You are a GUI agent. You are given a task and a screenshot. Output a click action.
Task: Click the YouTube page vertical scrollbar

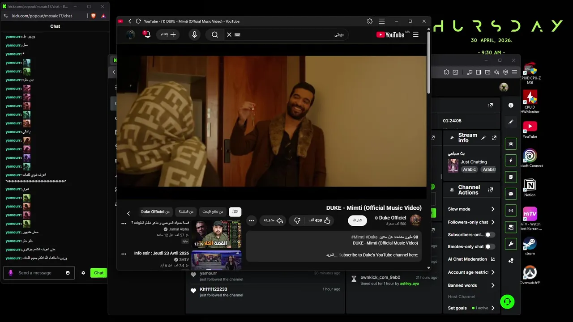click(428, 63)
